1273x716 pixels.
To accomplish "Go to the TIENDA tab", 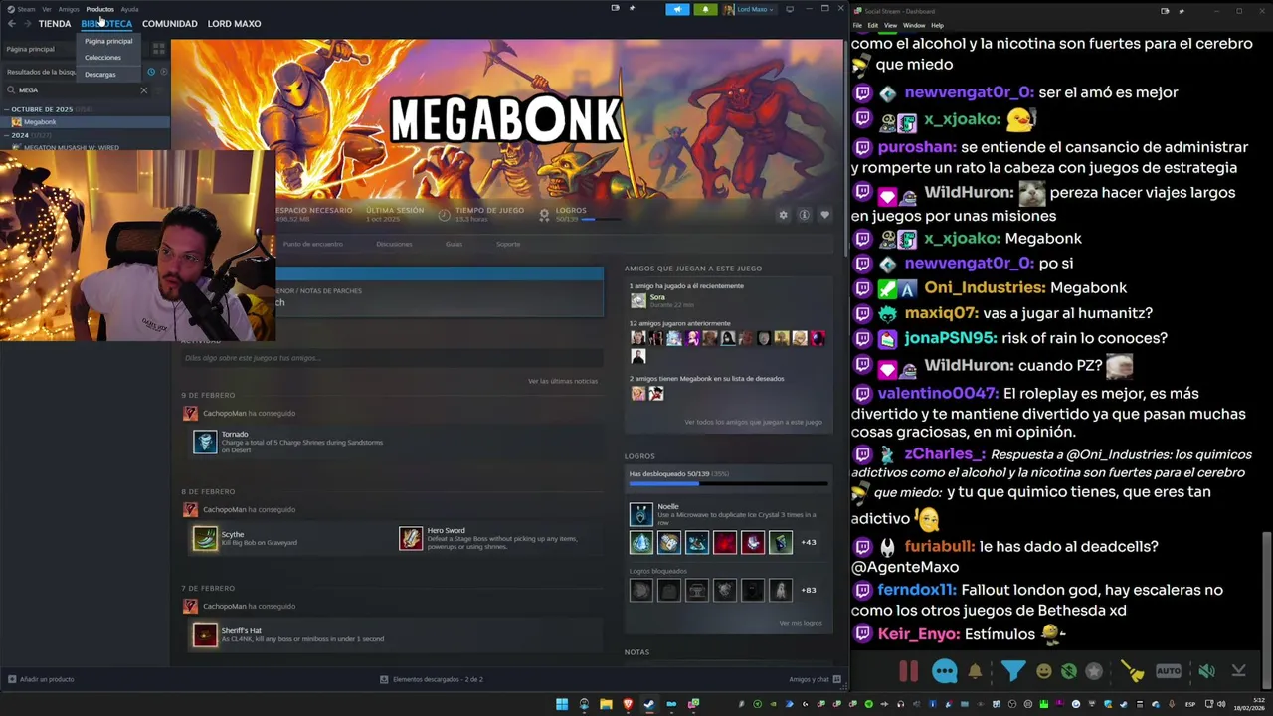I will 55,24.
